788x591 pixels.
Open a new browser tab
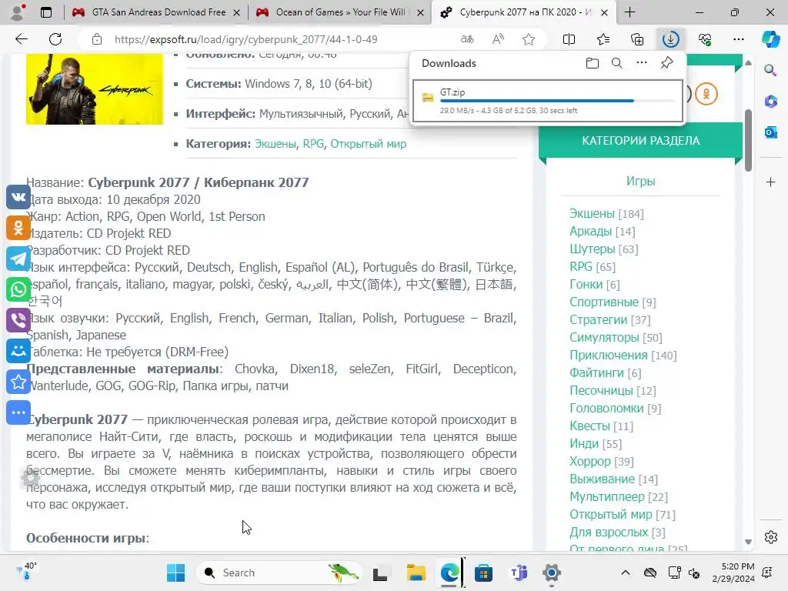pyautogui.click(x=629, y=12)
